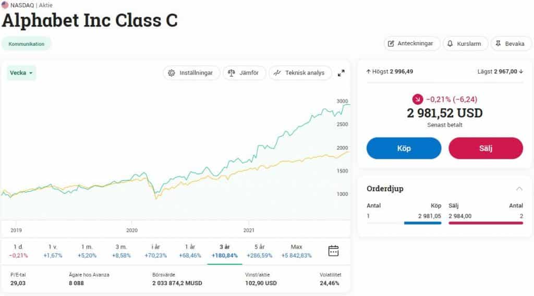Image resolution: width=534 pixels, height=296 pixels.
Task: Select the 3 m. period tab
Action: 121,251
